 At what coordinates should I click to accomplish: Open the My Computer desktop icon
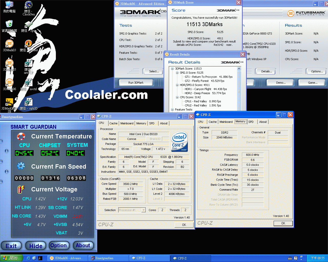pos(9,7)
